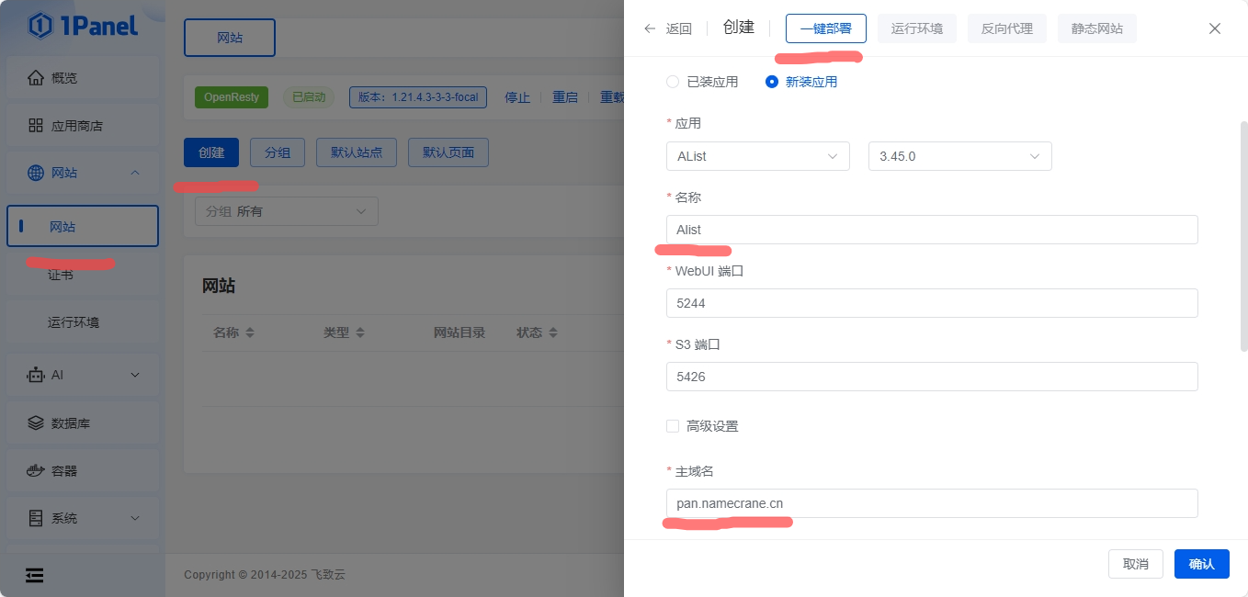The width and height of the screenshot is (1248, 597).
Task: Open 应用商店 via the grid icon
Action: [36, 126]
